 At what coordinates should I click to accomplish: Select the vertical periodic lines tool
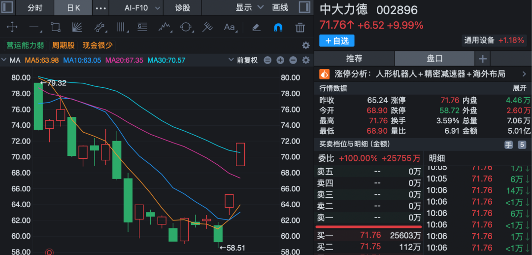[121, 27]
